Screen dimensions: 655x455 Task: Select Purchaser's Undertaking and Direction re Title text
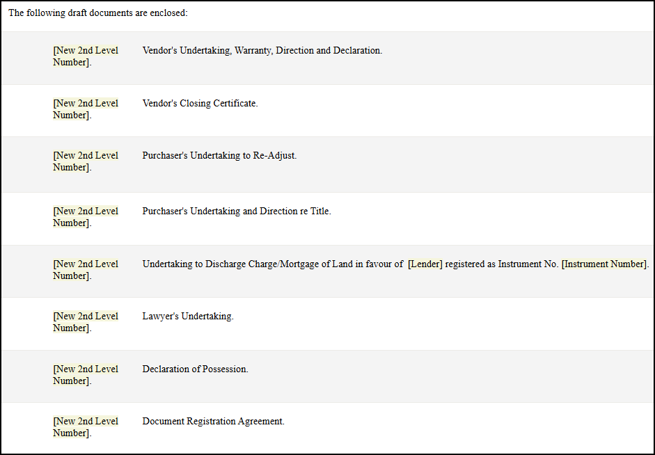[x=237, y=211]
